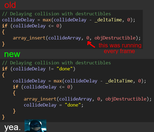Click the array_insert line in the new code block
Image resolution: width=154 pixels, height=132 pixels.
(x=88, y=99)
